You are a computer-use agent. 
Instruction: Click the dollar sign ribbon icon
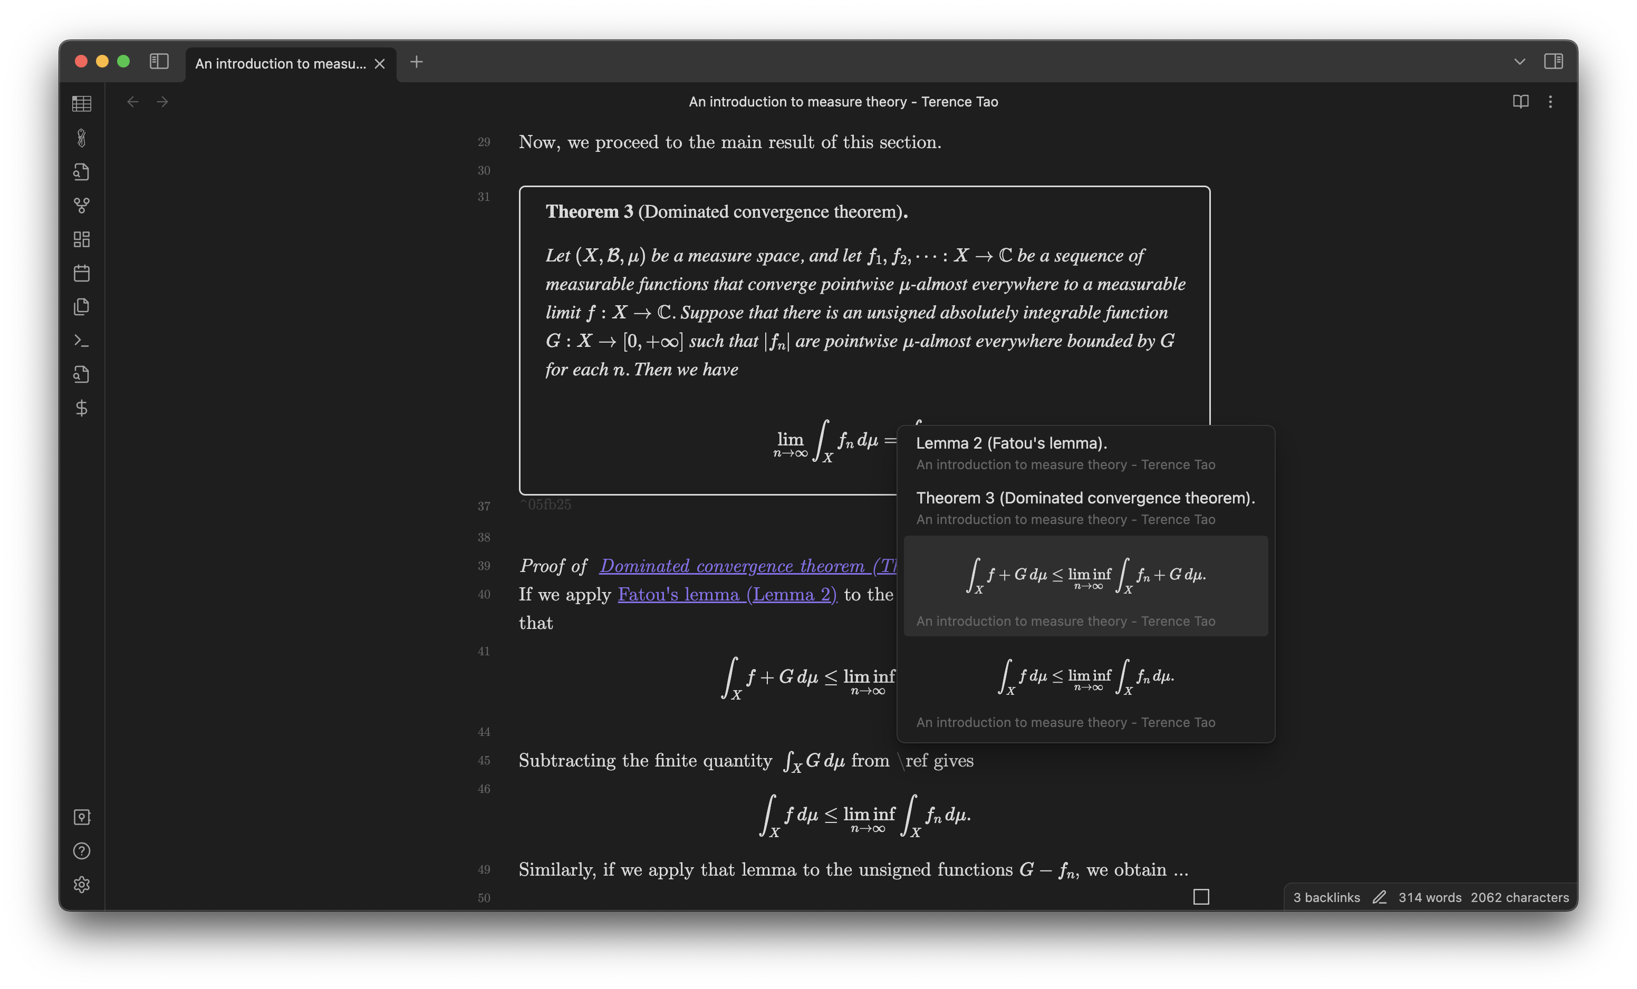tap(82, 408)
